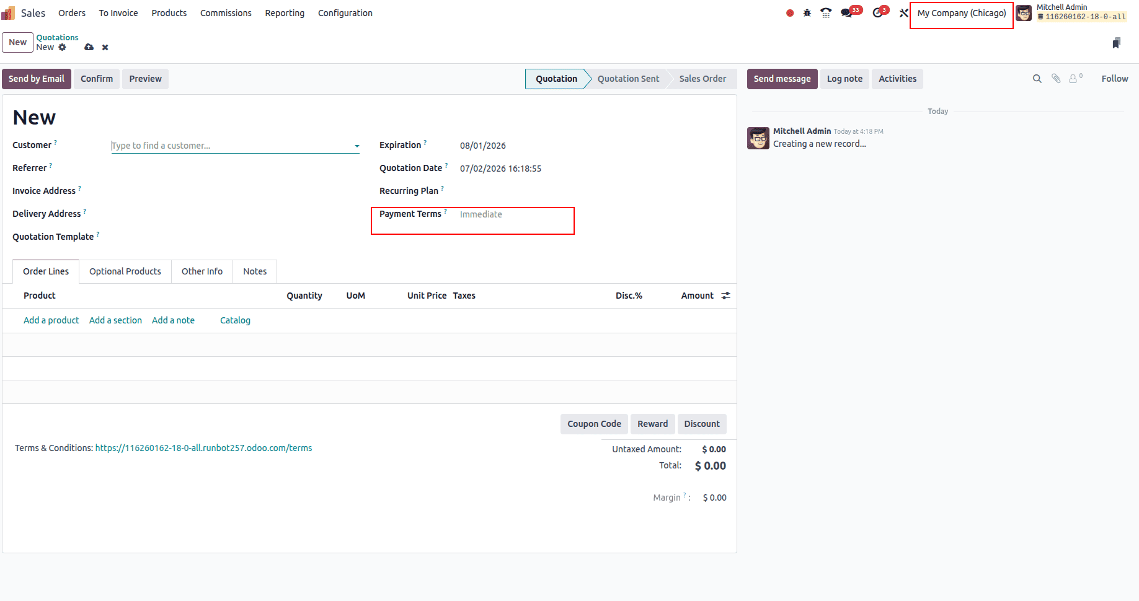Open the To Invoice menu

click(x=118, y=13)
